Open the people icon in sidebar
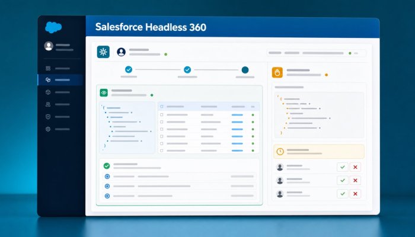The width and height of the screenshot is (415, 237). [48, 104]
